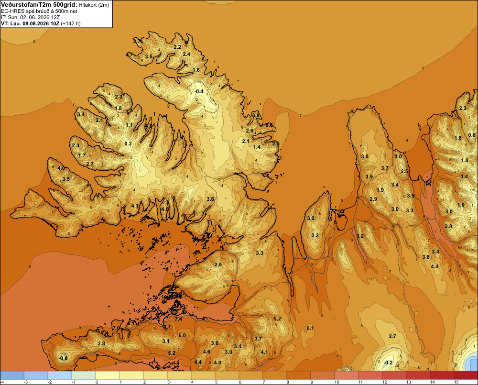Click the '1.9' temperature value
Viewport: 478px width, 385px height.
click(380, 190)
